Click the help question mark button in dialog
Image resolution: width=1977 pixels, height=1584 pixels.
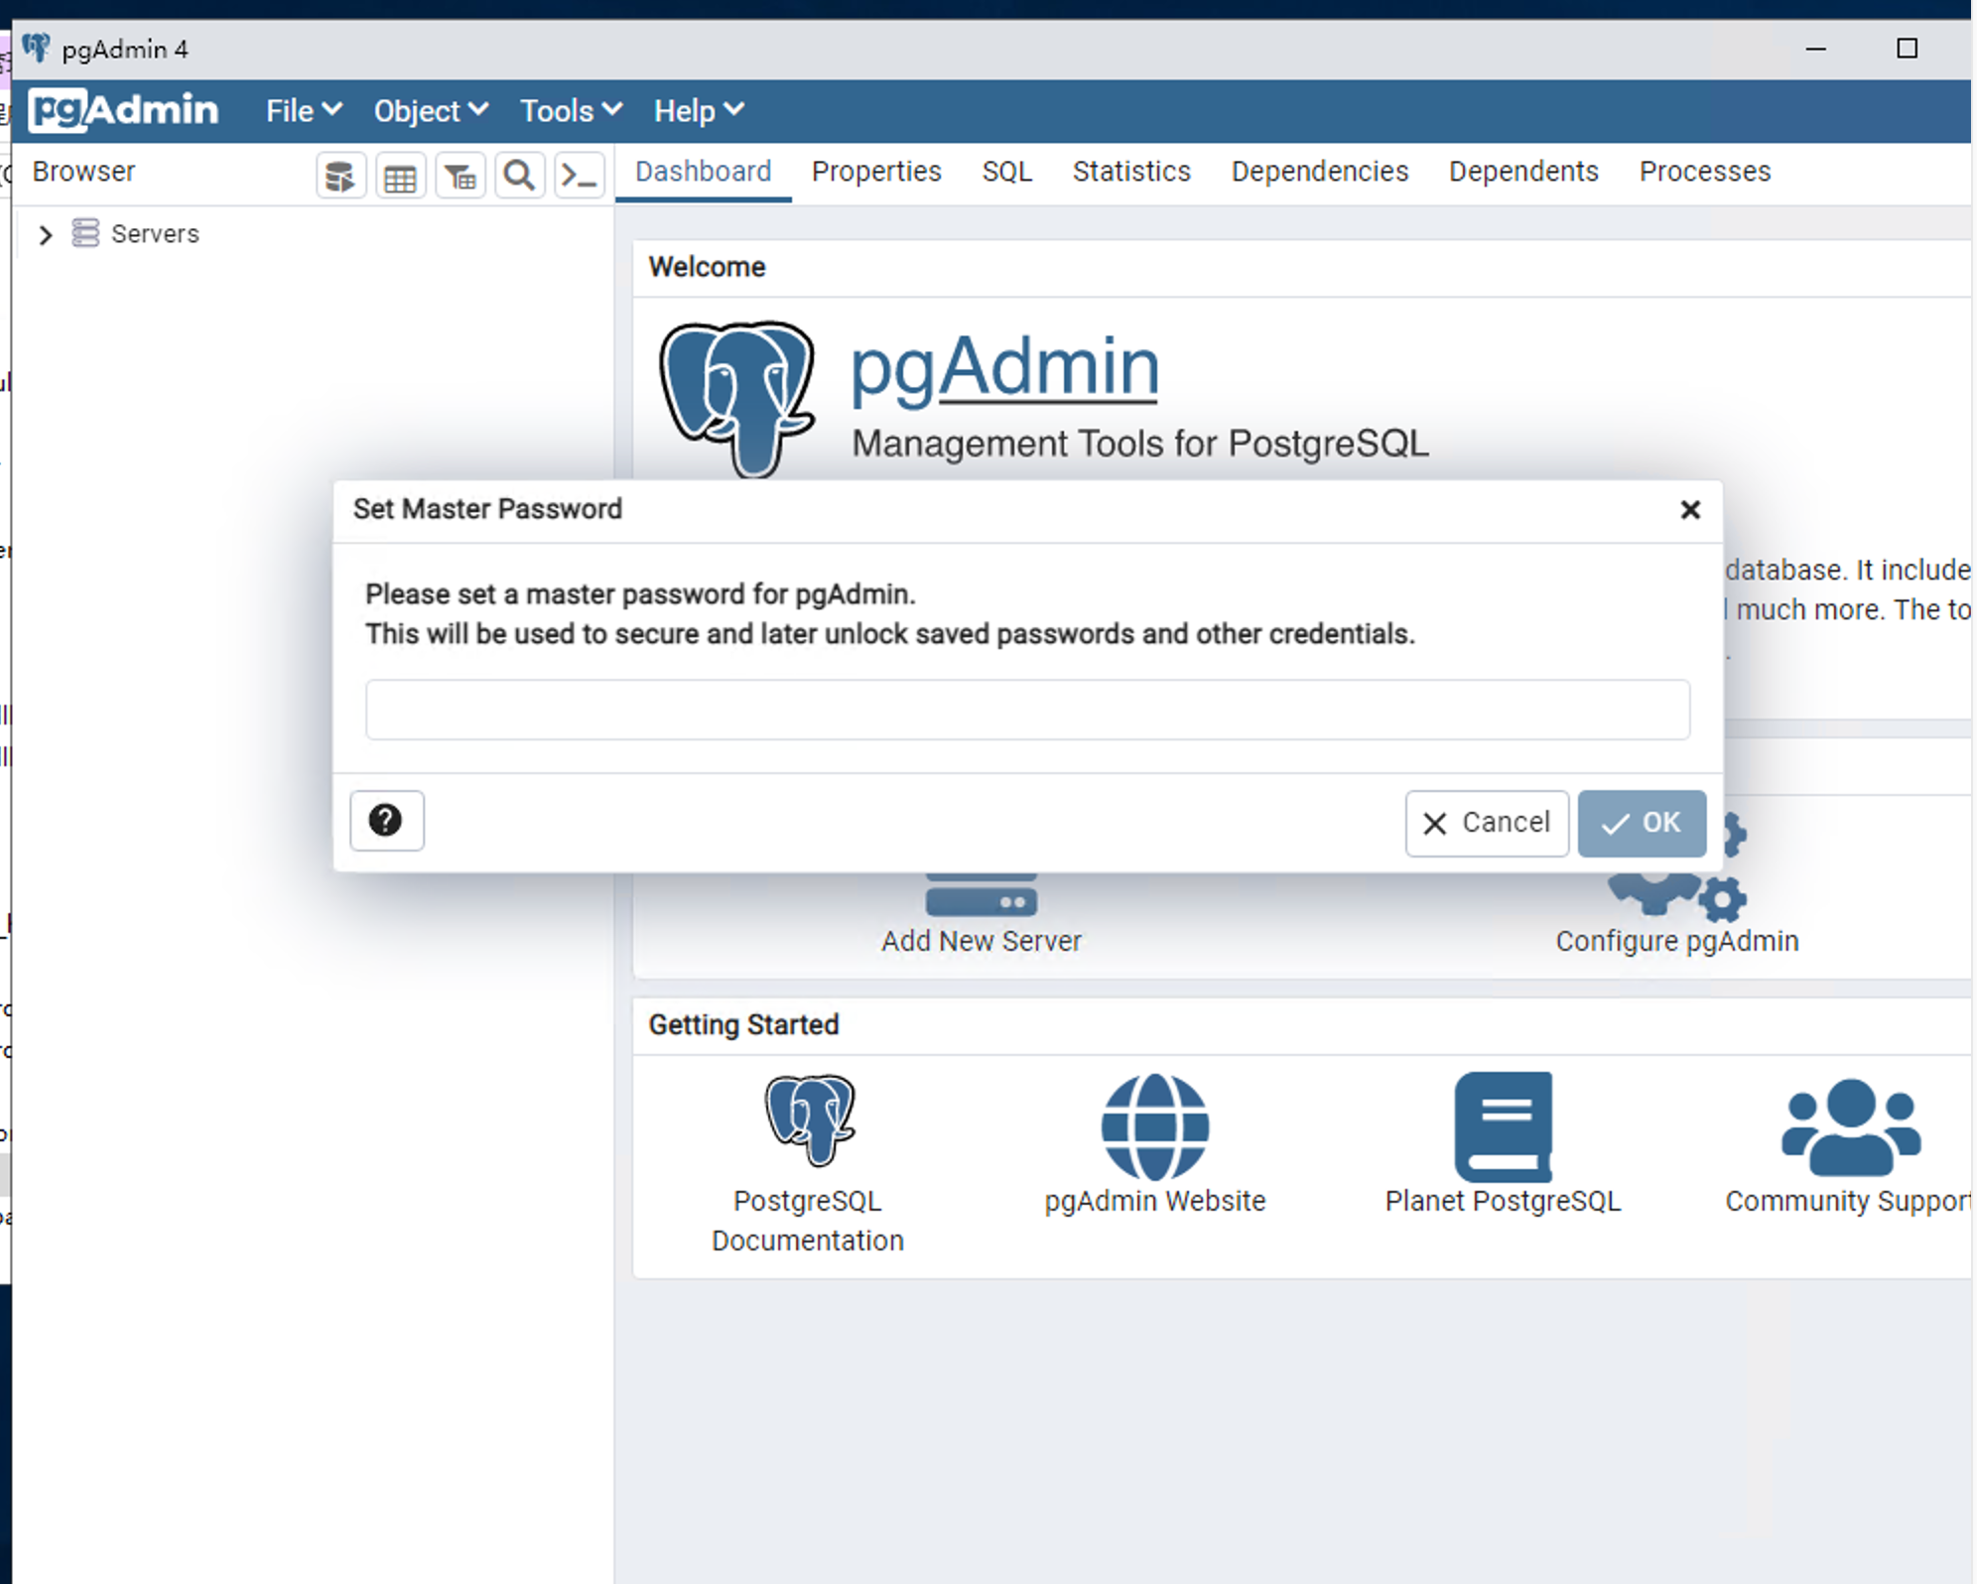click(x=386, y=821)
